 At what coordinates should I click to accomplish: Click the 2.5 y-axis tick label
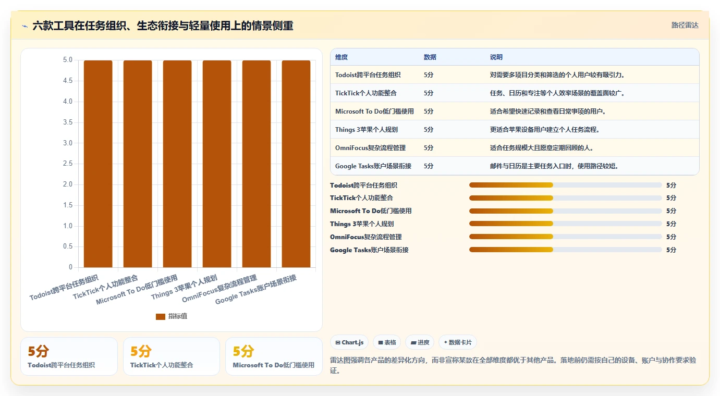pyautogui.click(x=68, y=164)
